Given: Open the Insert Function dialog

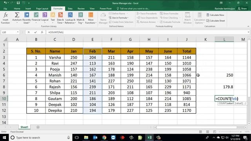Looking at the screenshot, I should [5, 18].
